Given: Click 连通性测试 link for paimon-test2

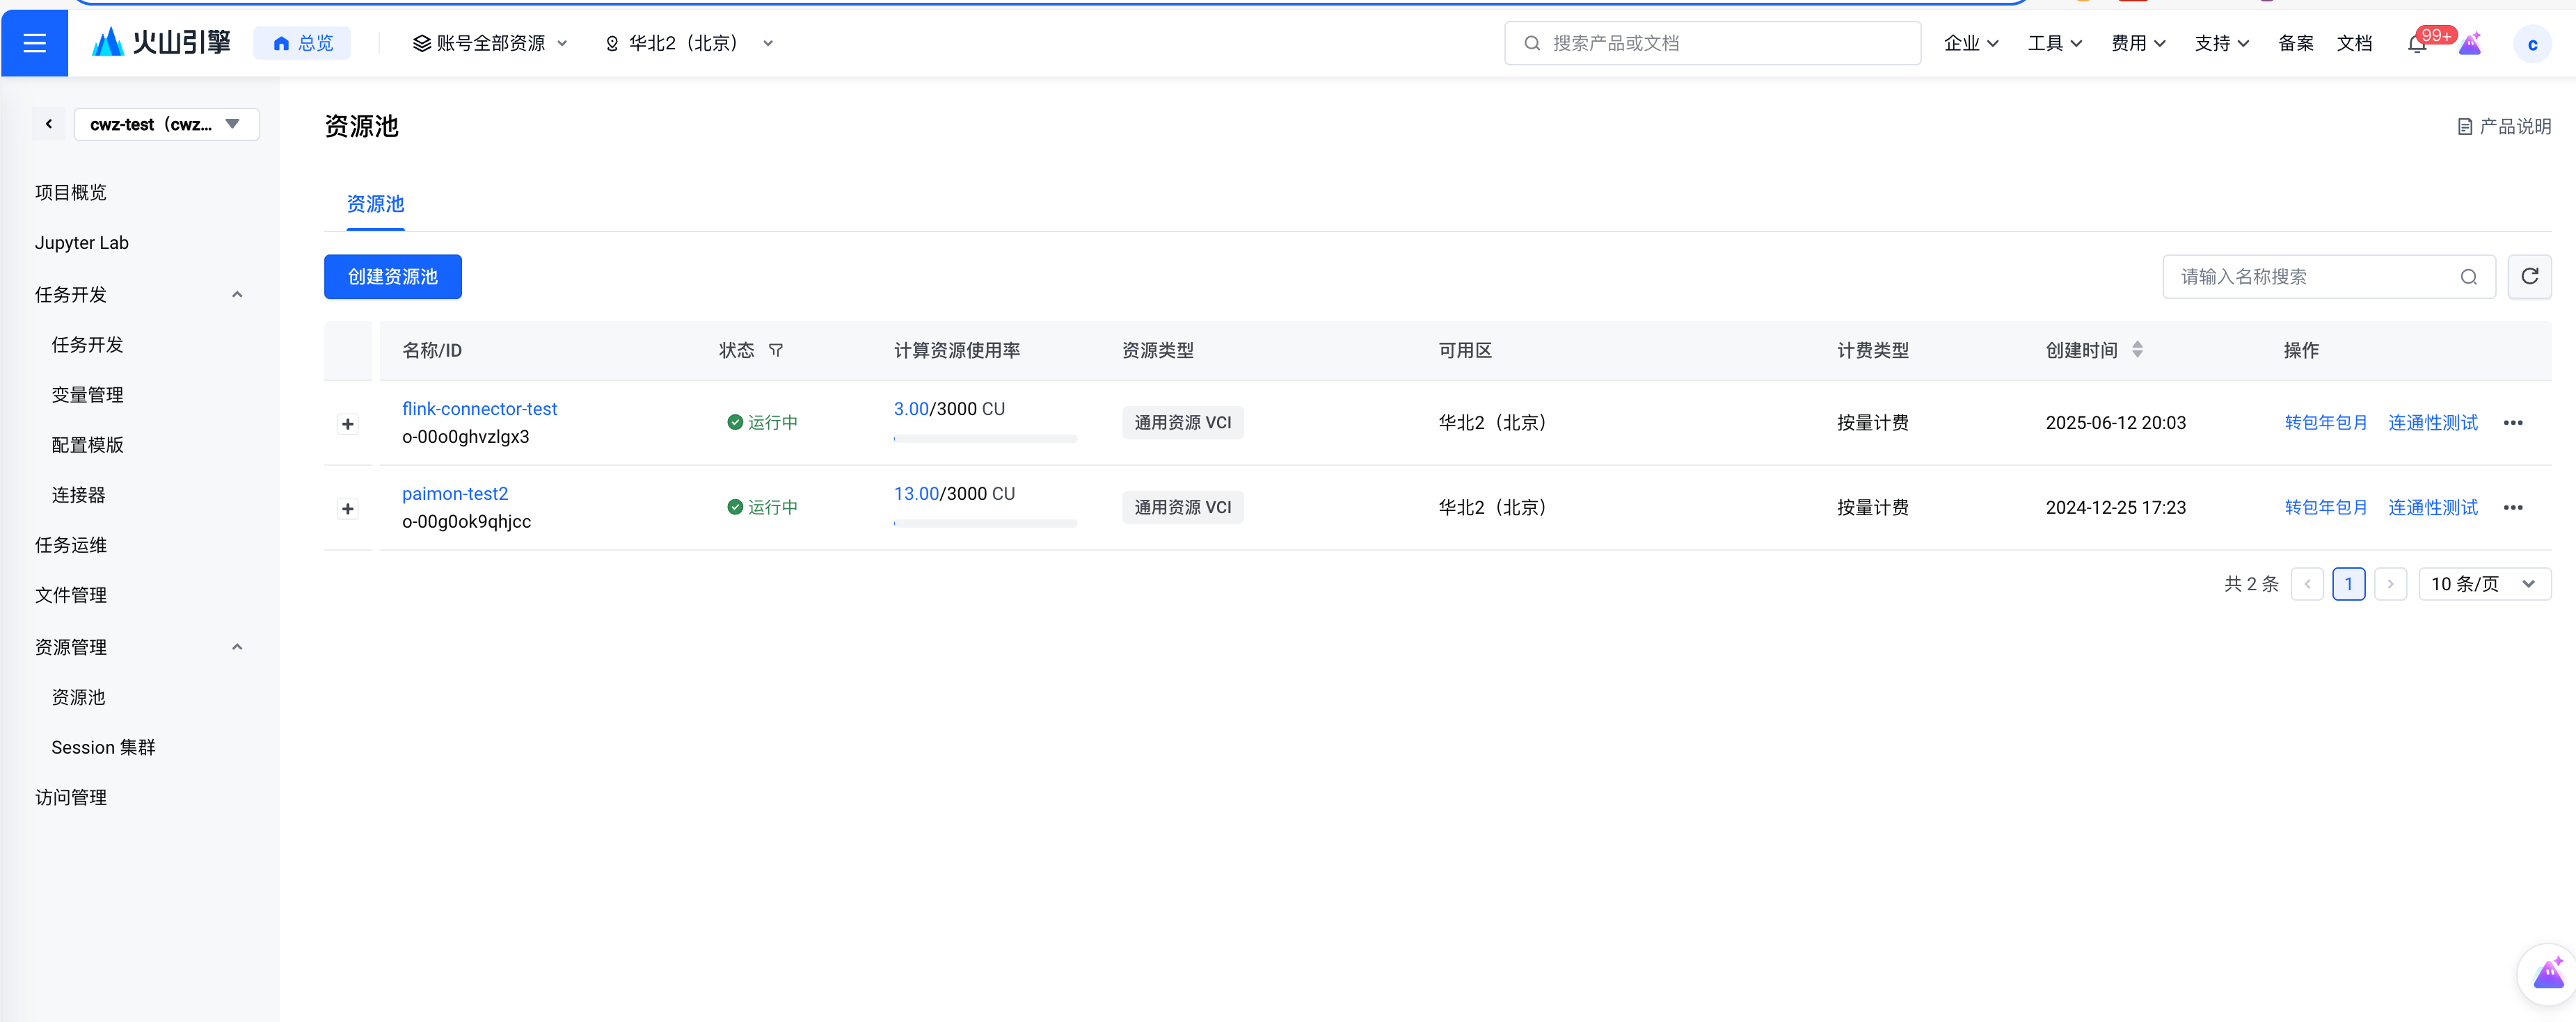Looking at the screenshot, I should 2432,508.
